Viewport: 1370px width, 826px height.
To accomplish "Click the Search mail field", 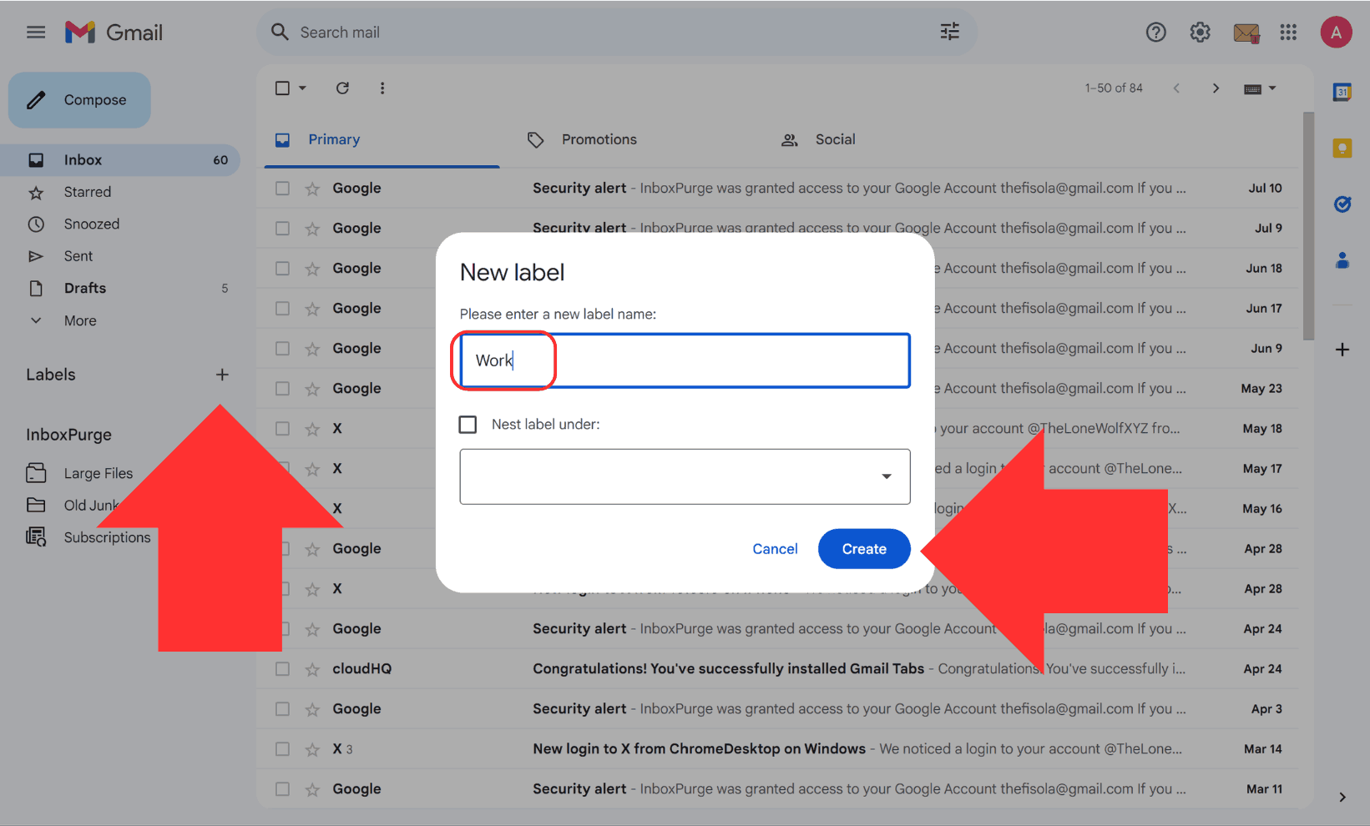I will pyautogui.click(x=616, y=33).
